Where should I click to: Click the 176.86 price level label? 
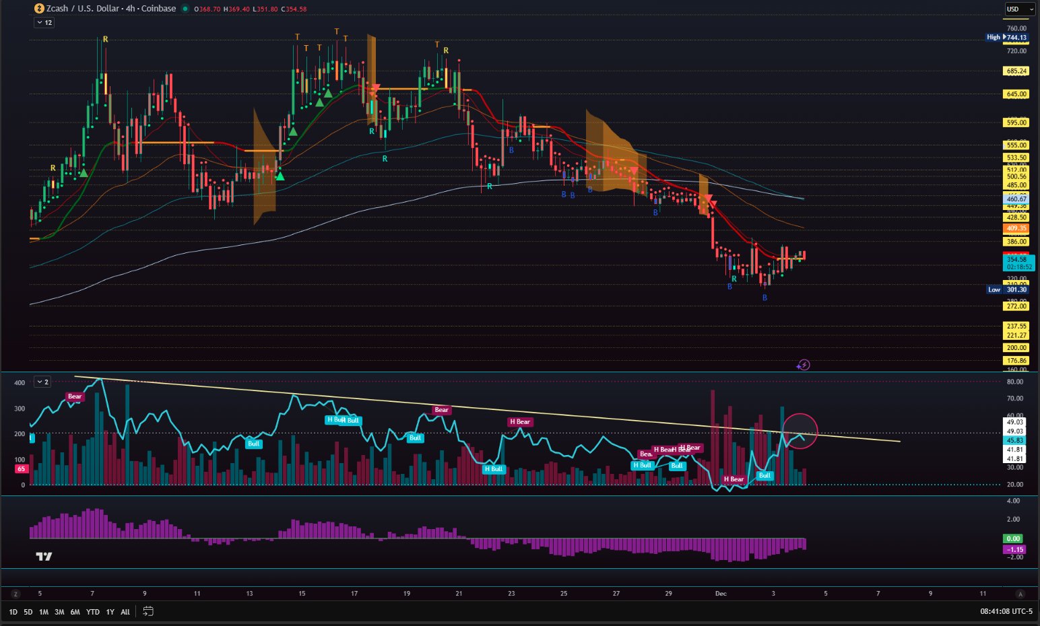point(1016,361)
